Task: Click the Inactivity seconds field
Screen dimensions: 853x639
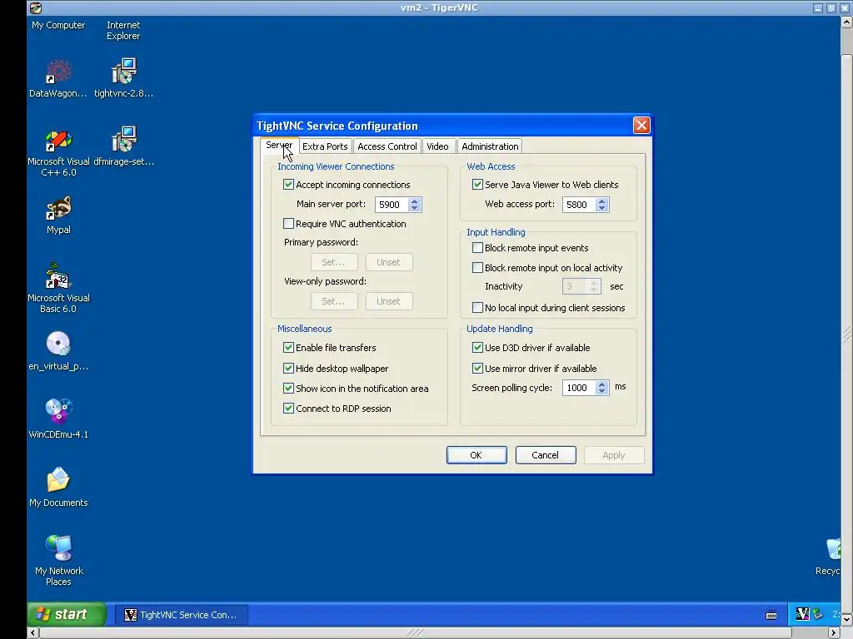Action: 575,286
